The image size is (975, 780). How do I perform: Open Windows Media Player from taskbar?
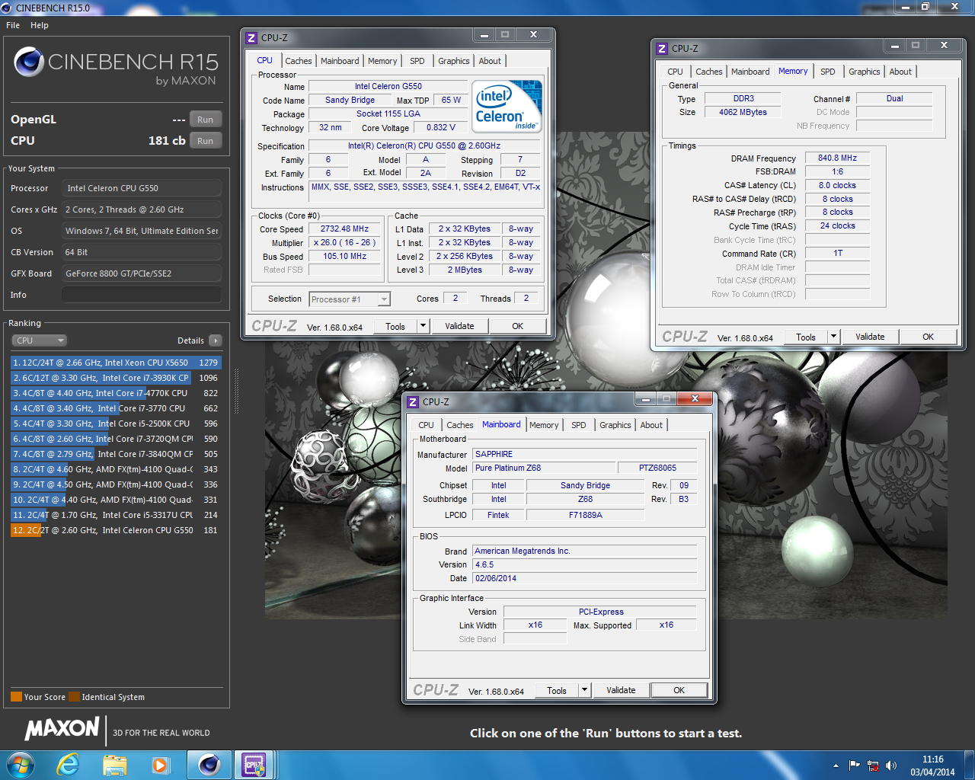click(x=160, y=765)
